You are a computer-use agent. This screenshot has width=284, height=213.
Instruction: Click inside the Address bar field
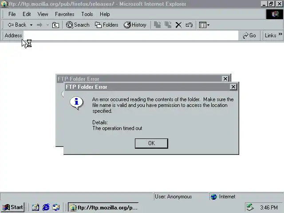coord(131,35)
